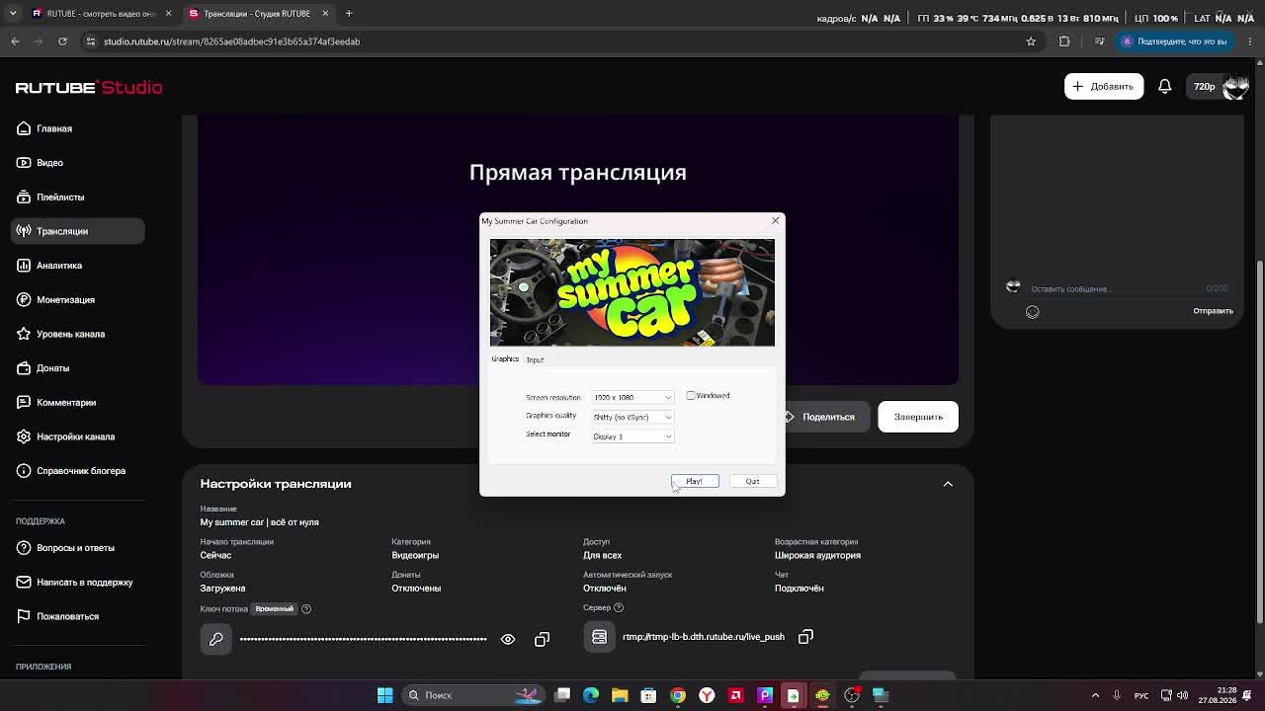Collapse the Настройки трансляции section

(x=948, y=484)
